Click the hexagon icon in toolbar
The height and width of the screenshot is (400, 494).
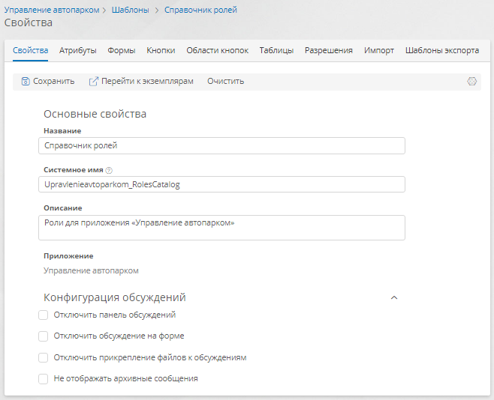pos(471,82)
